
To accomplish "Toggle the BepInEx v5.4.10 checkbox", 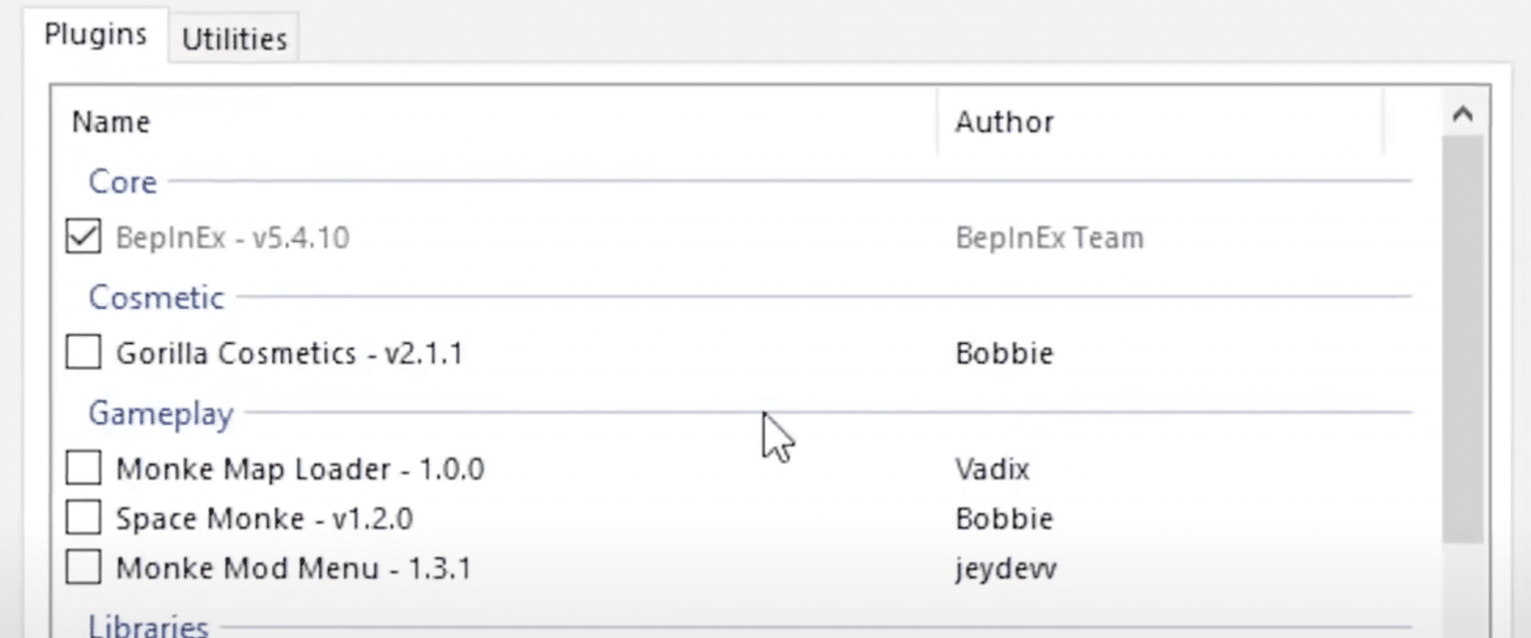I will pos(83,237).
